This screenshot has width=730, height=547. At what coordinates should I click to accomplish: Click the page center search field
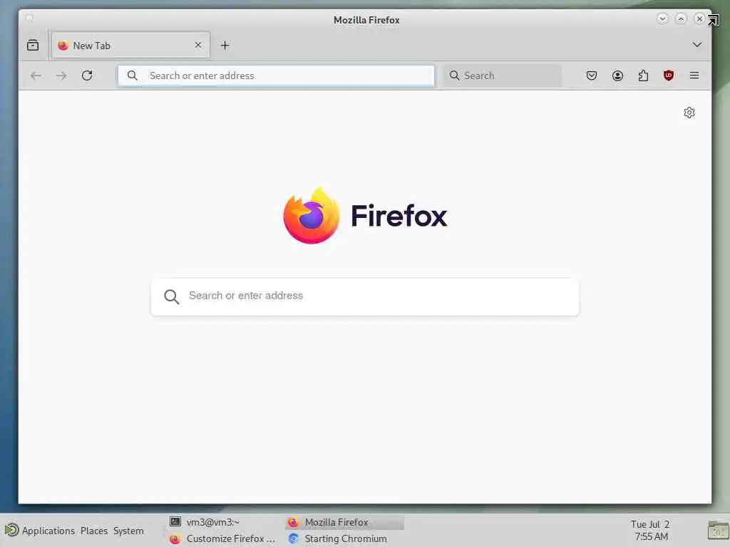pos(365,297)
